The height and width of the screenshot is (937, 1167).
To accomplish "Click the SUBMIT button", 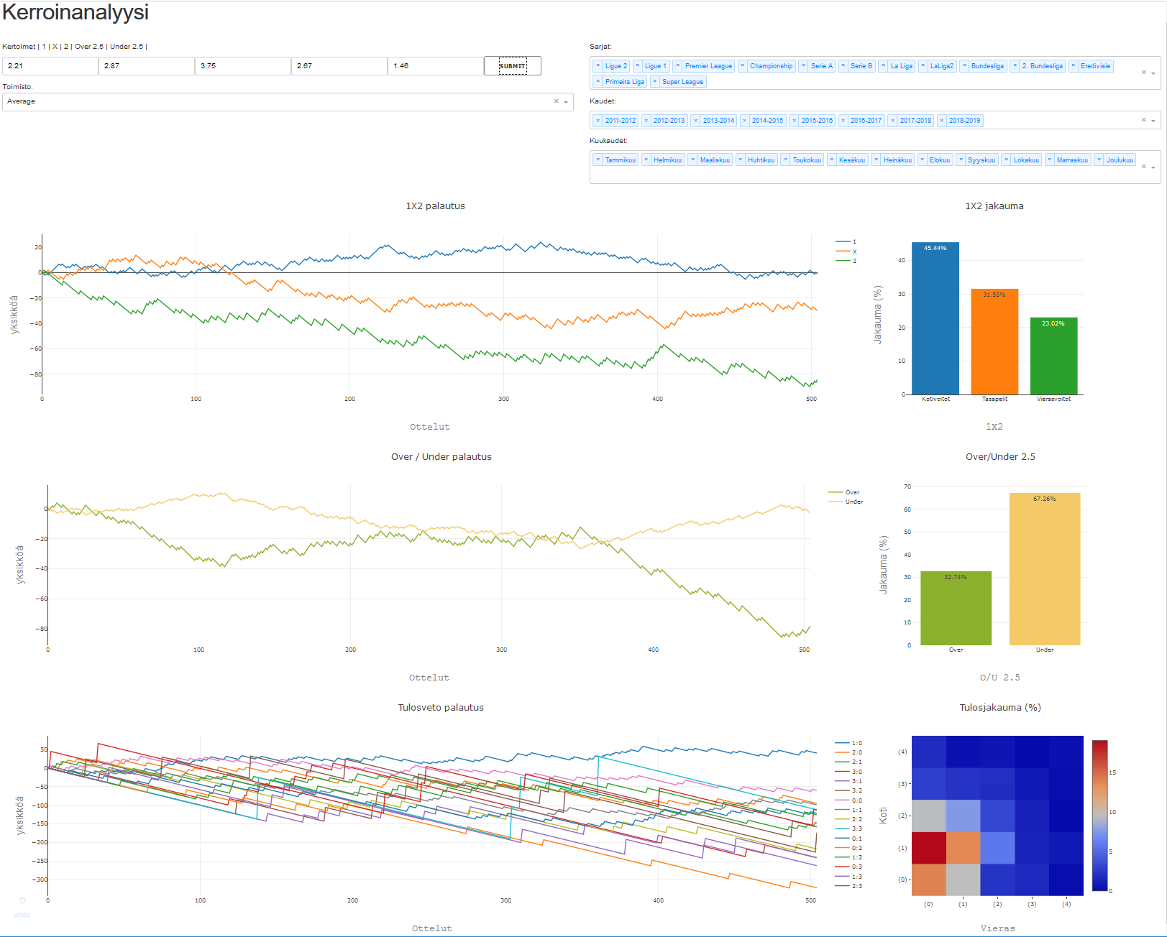I will pyautogui.click(x=512, y=66).
